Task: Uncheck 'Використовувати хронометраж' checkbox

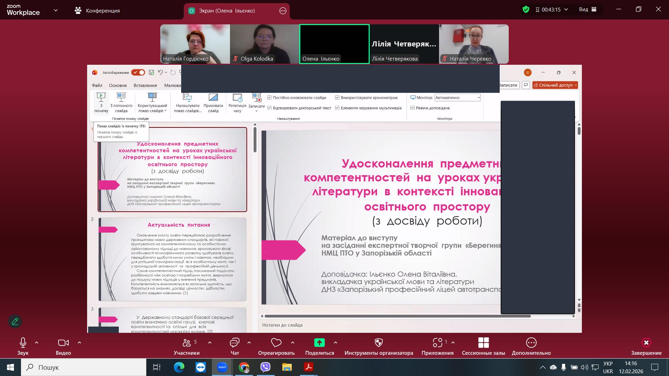Action: pyautogui.click(x=337, y=97)
